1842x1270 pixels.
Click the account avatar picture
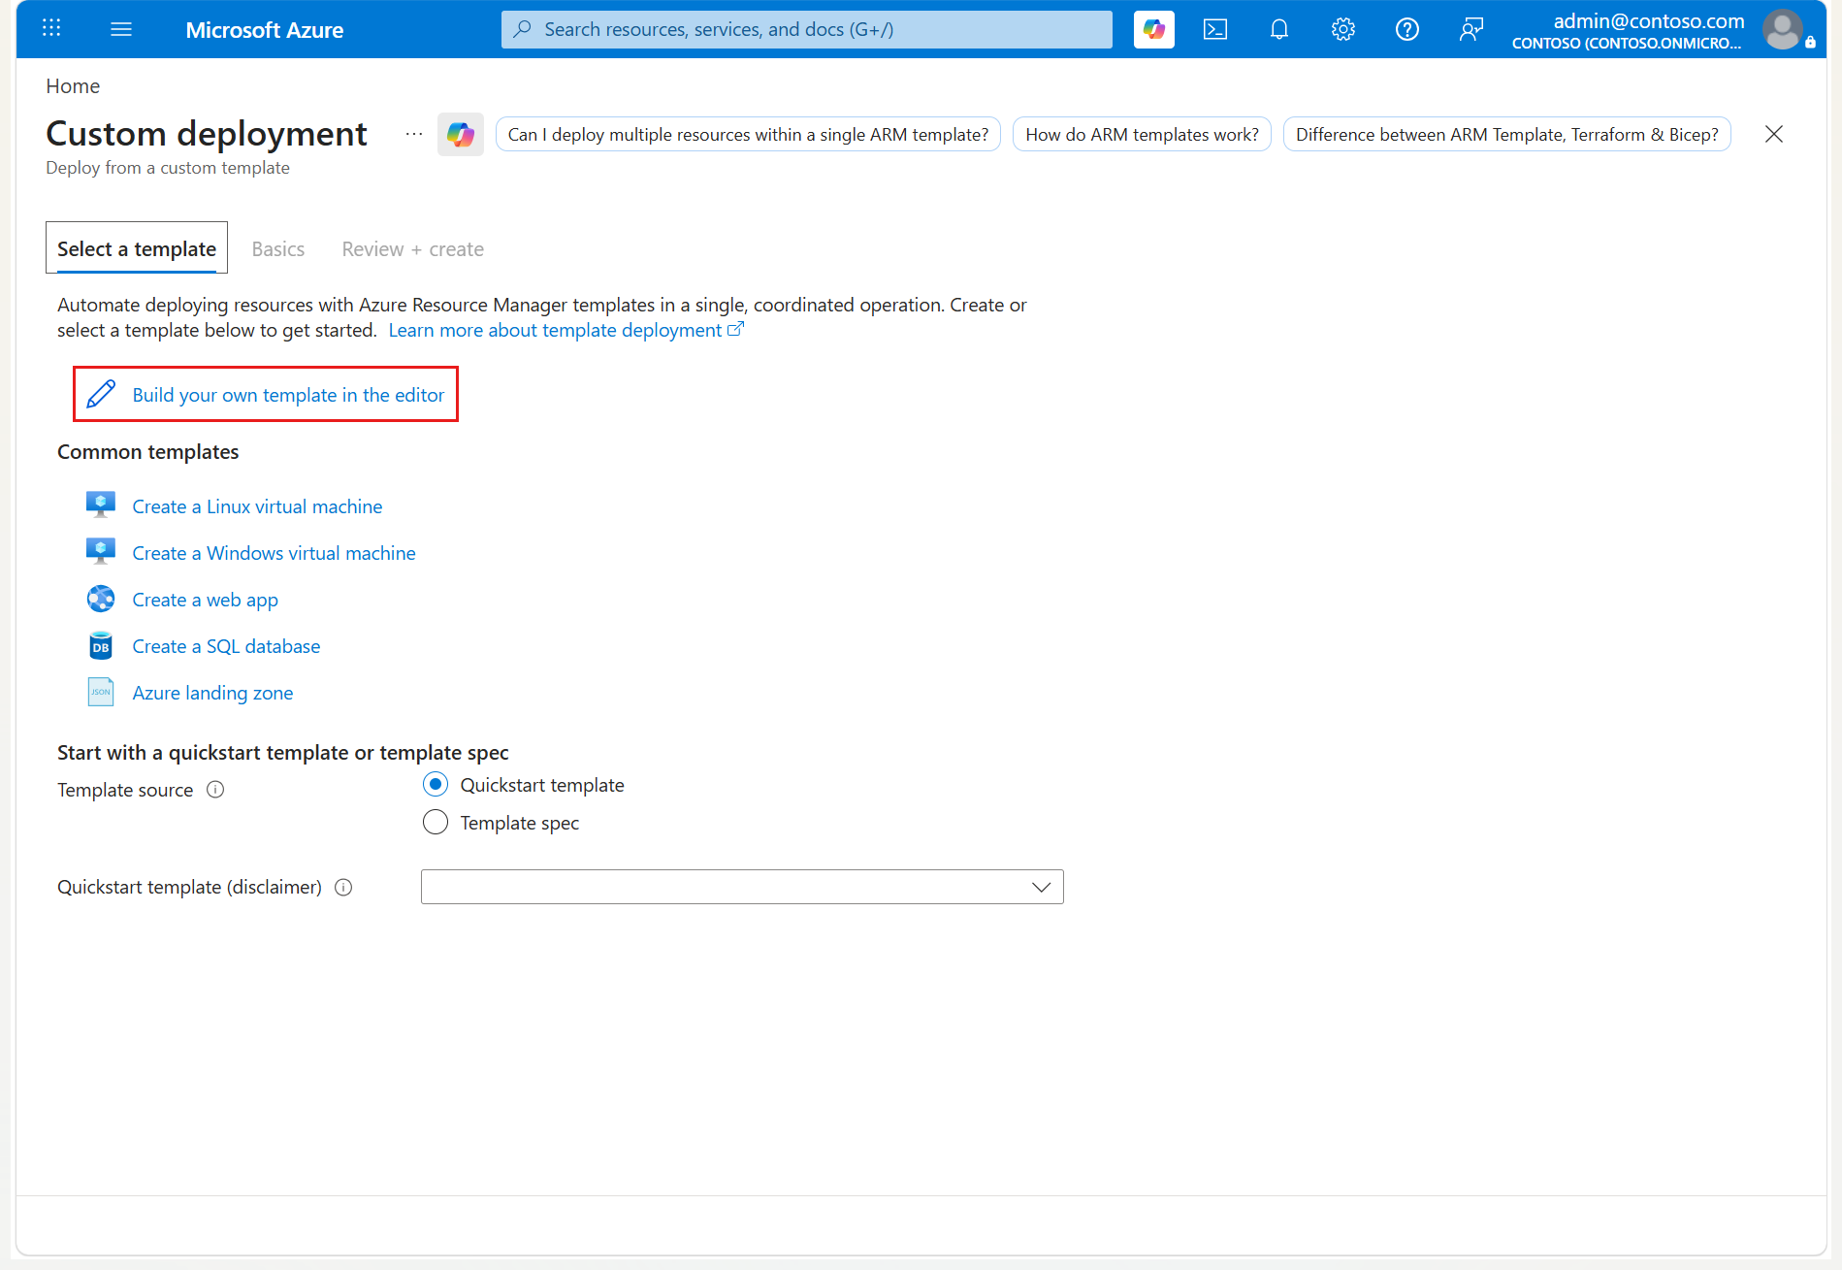coord(1783,29)
